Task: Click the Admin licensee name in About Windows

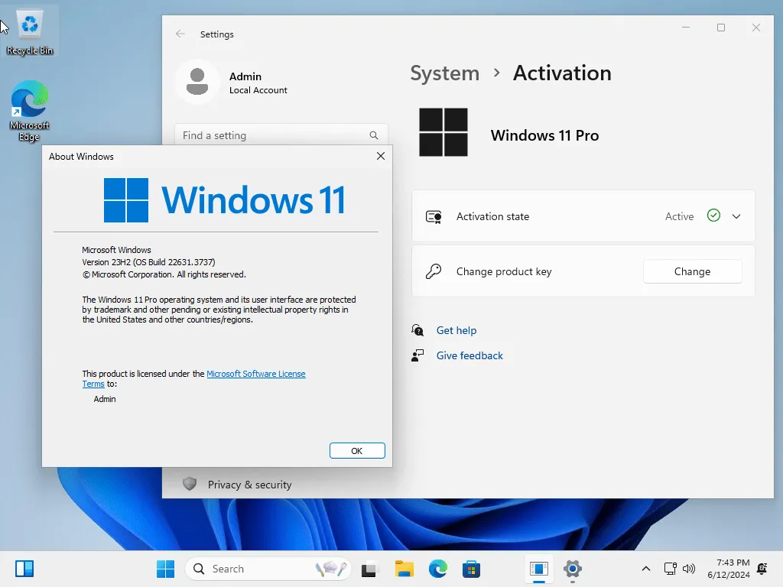Action: (105, 399)
